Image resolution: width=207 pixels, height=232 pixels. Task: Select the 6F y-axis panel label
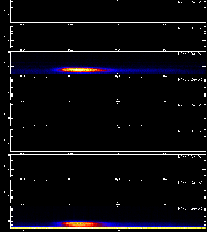point(5,140)
